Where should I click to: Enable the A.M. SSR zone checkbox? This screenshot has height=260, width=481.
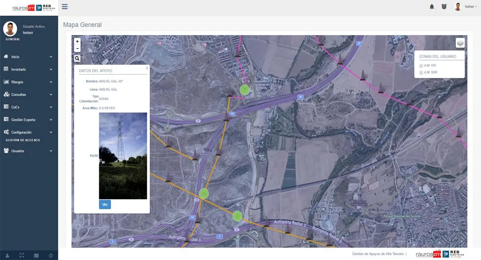coord(421,73)
